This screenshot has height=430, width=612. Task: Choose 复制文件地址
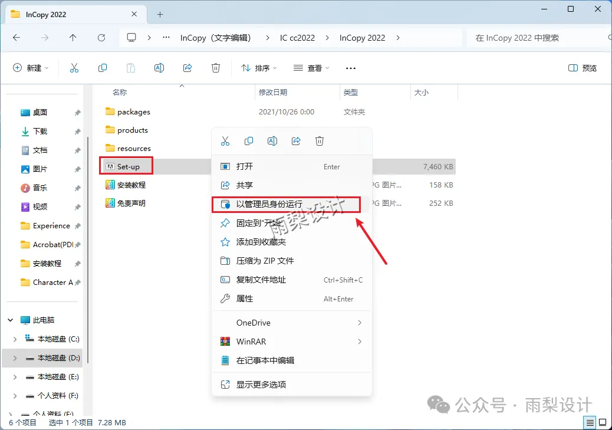coord(292,280)
